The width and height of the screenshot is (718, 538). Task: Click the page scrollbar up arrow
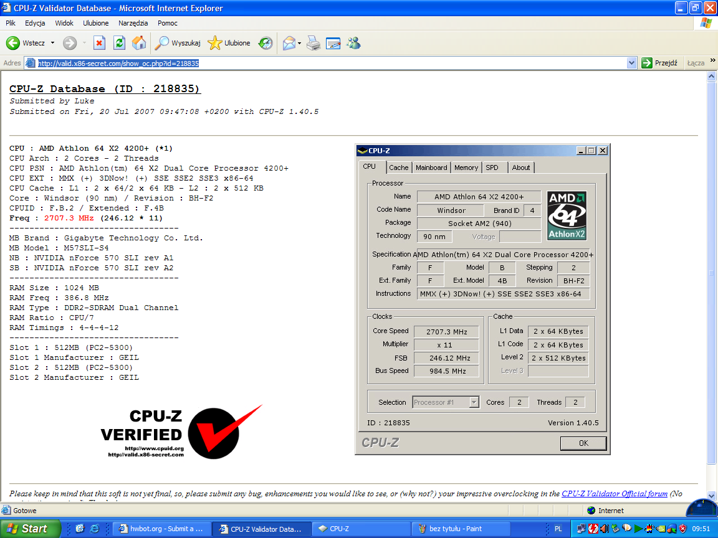[x=712, y=77]
